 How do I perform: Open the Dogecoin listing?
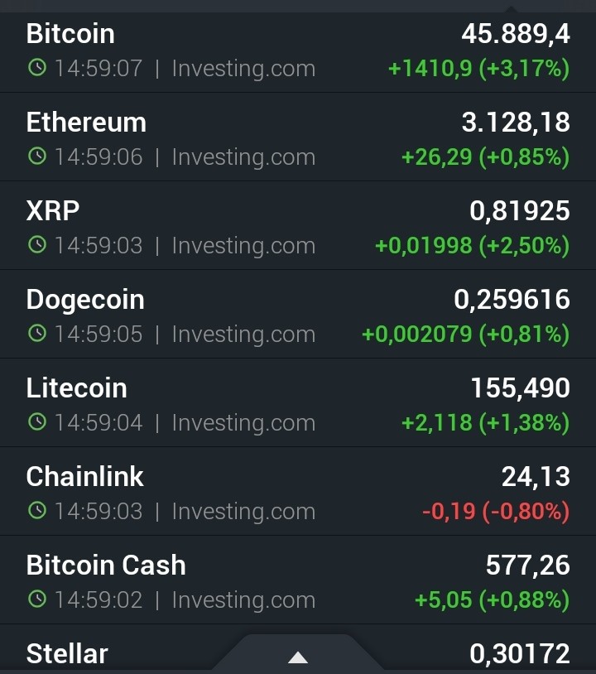(x=298, y=314)
